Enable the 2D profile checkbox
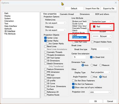This screenshot has height=104, width=119. pos(46,81)
